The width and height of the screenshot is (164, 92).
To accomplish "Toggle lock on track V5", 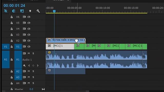I will click(12, 23).
